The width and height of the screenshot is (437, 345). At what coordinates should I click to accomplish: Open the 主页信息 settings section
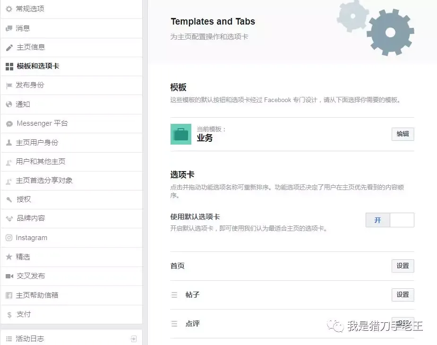click(x=71, y=47)
